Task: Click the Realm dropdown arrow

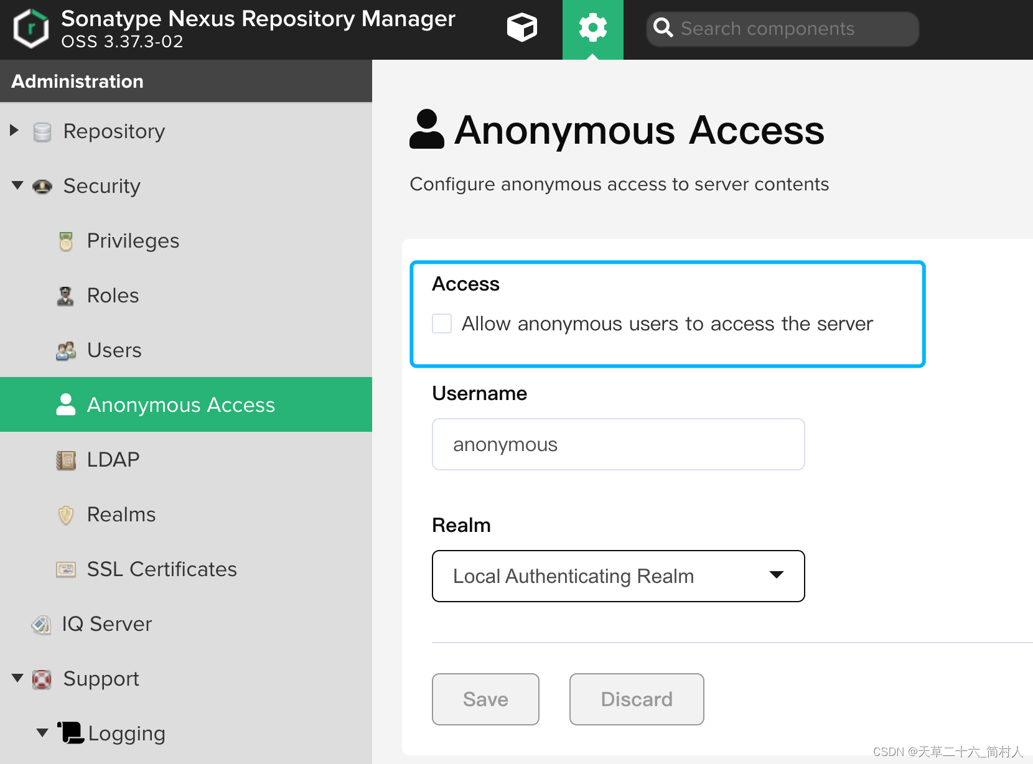Action: 776,575
